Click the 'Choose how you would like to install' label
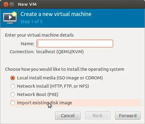Image resolution: width=145 pixels, height=124 pixels. pos(65,69)
